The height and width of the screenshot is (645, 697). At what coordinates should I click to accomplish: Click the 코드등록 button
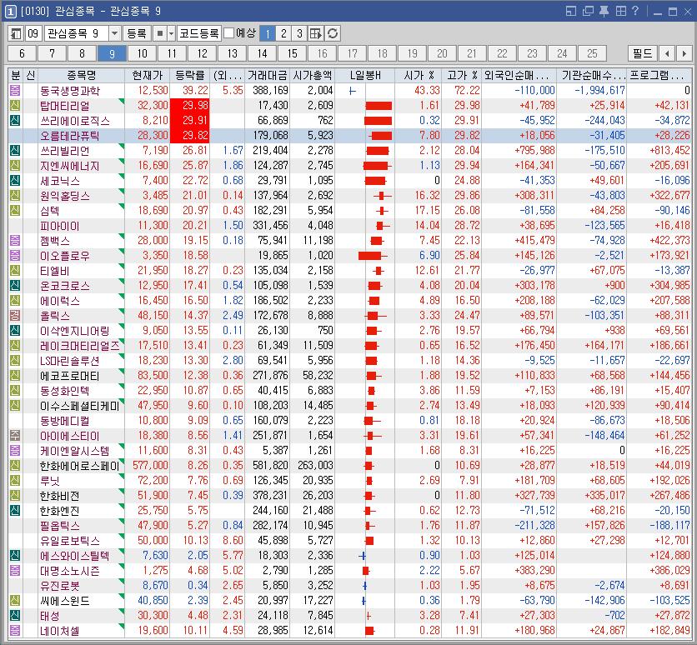(x=198, y=33)
